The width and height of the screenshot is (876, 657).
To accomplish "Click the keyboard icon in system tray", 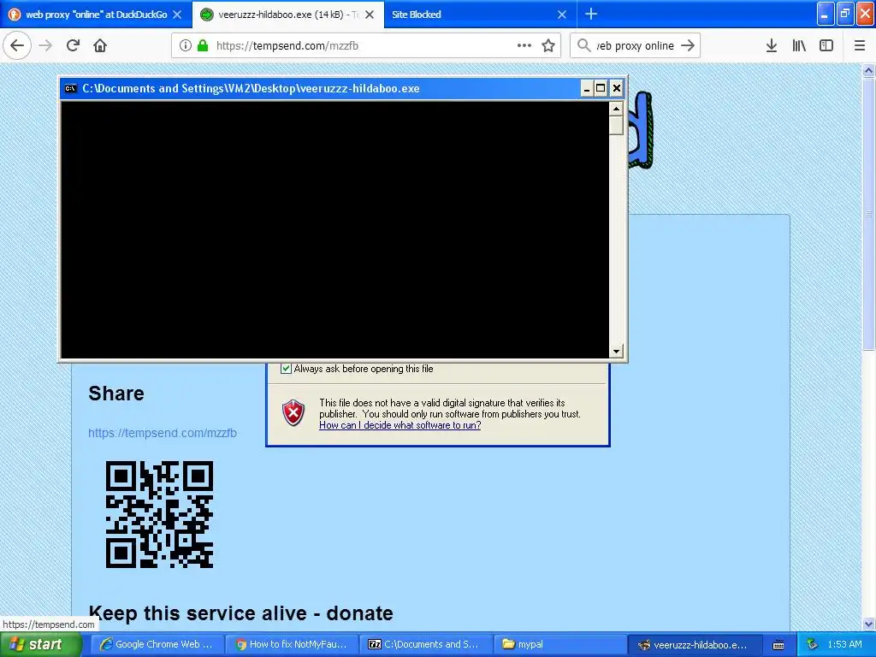I will (x=778, y=645).
